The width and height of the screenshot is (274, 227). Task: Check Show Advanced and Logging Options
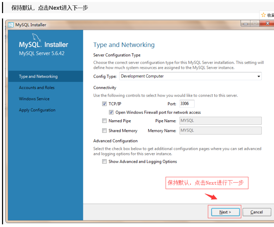(x=104, y=162)
